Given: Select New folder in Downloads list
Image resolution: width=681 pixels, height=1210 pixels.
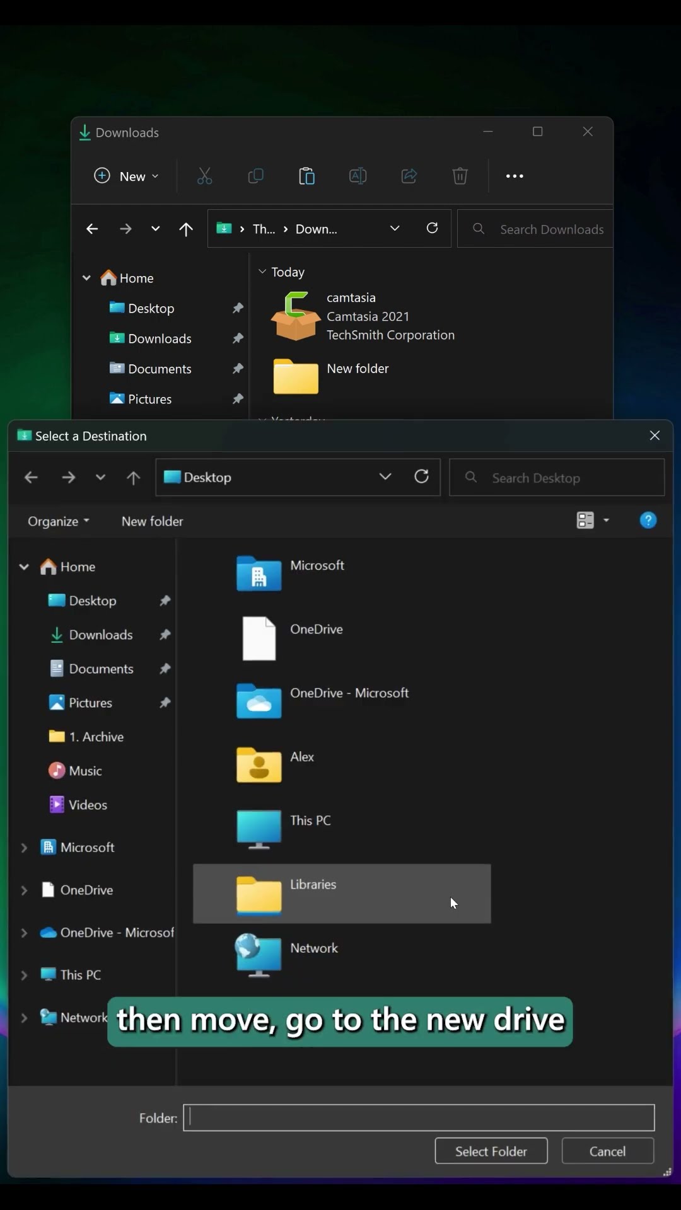Looking at the screenshot, I should pyautogui.click(x=331, y=377).
